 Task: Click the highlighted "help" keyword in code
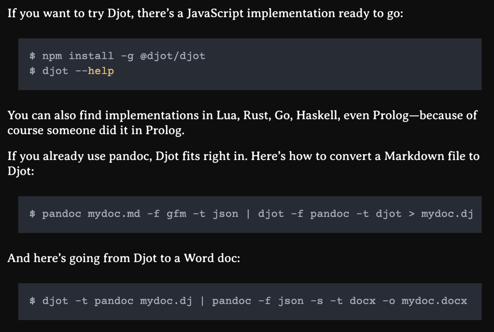pos(100,71)
